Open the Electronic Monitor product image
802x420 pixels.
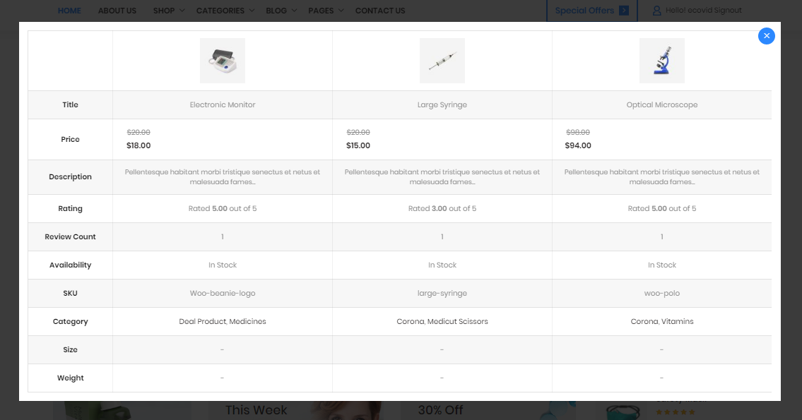(223, 61)
